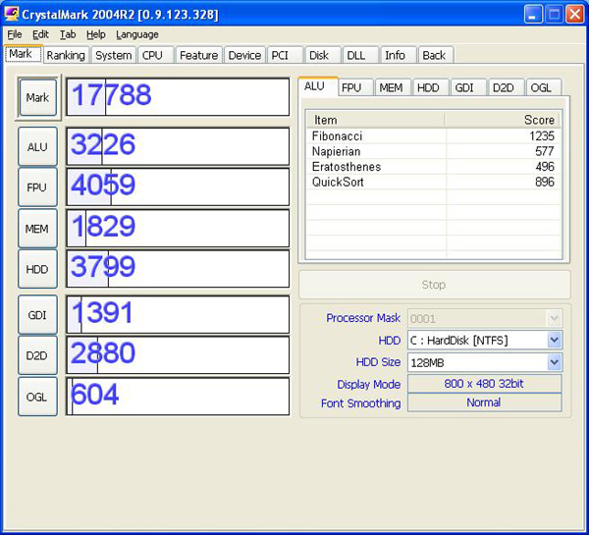Expand the HDD Size dropdown
589x535 pixels.
click(x=554, y=362)
